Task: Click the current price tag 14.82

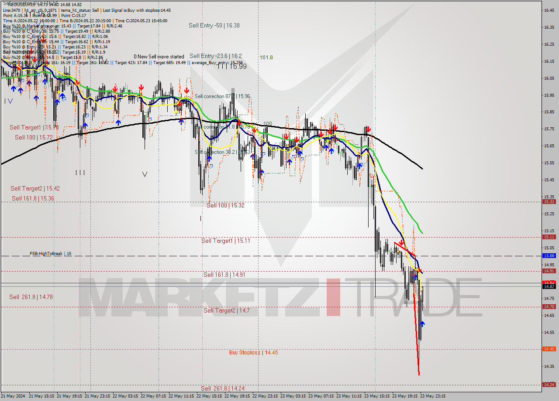Action: (549, 286)
